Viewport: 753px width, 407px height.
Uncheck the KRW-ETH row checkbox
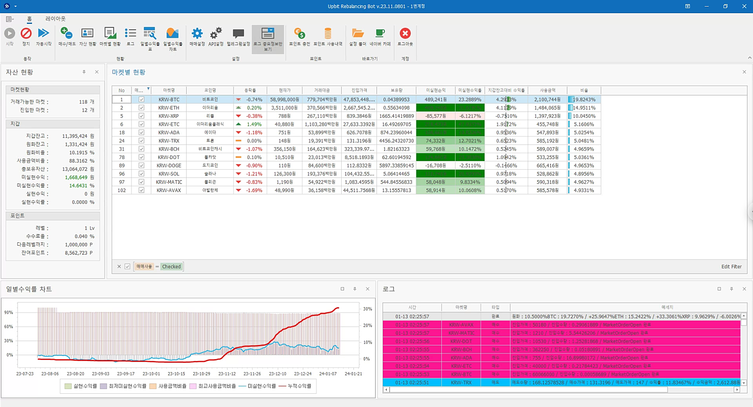click(x=141, y=108)
